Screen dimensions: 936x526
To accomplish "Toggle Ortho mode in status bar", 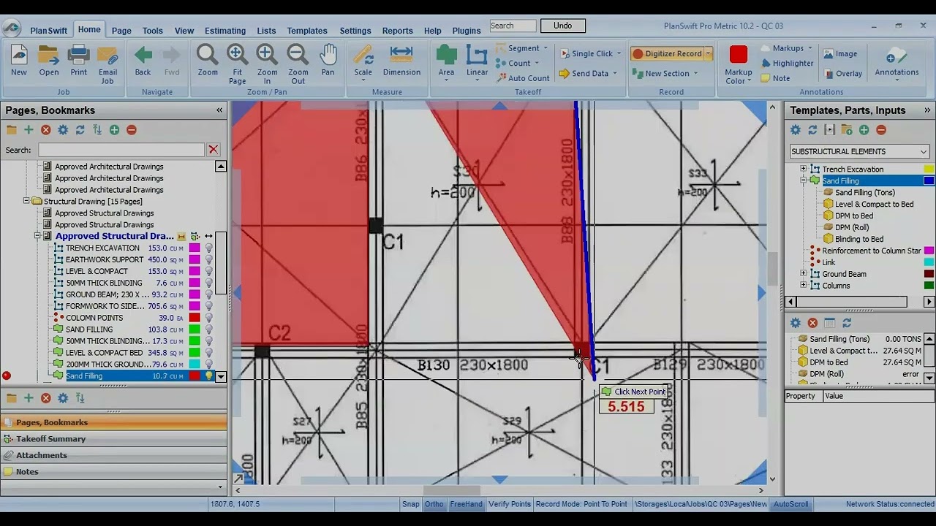I will [x=434, y=504].
